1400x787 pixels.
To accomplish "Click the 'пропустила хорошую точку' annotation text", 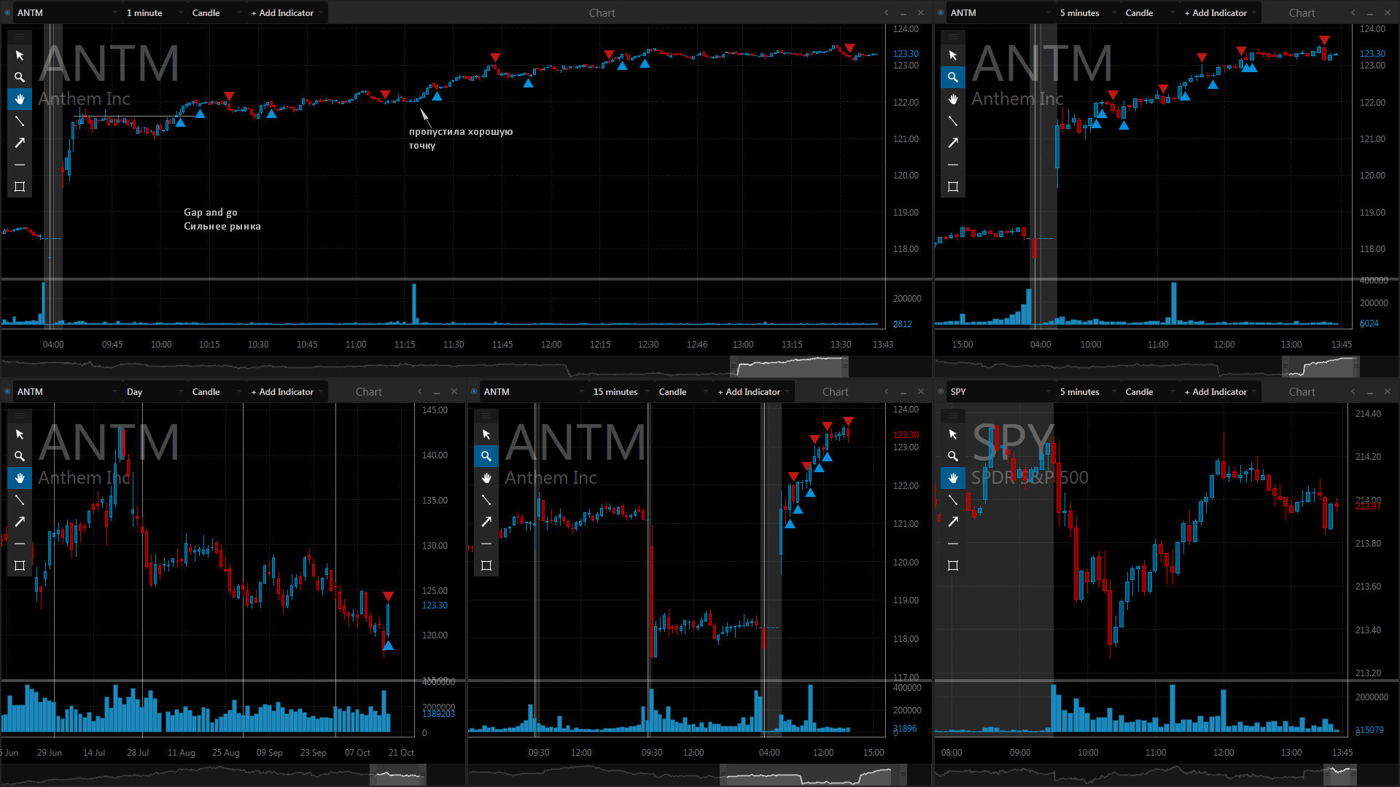I will tap(461, 138).
